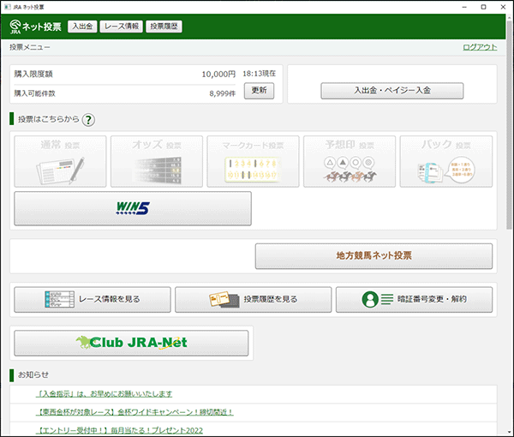Image resolution: width=514 pixels, height=437 pixels.
Task: Click the JRA ネット投票 logo
Action: pos(35,27)
